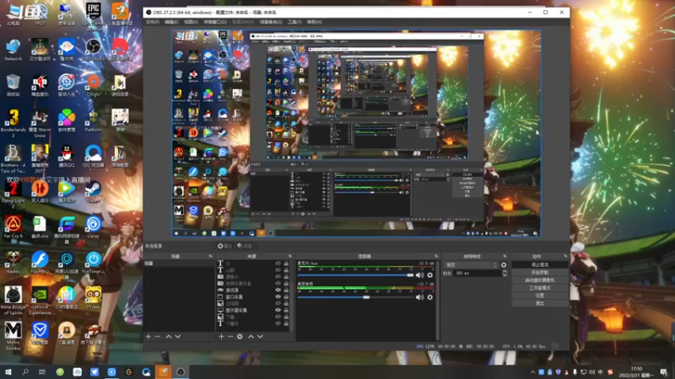675x379 pixels.
Task: Click the OBS preview canvas
Action: pos(356,134)
